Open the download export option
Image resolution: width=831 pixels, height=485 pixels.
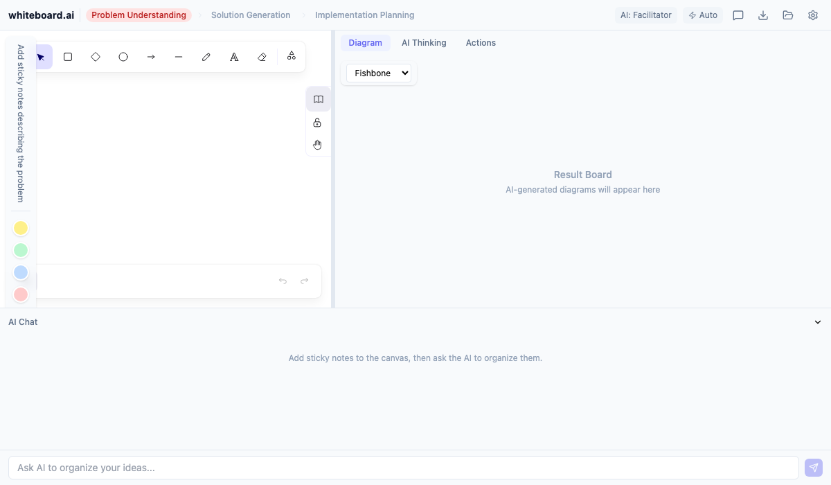tap(763, 15)
